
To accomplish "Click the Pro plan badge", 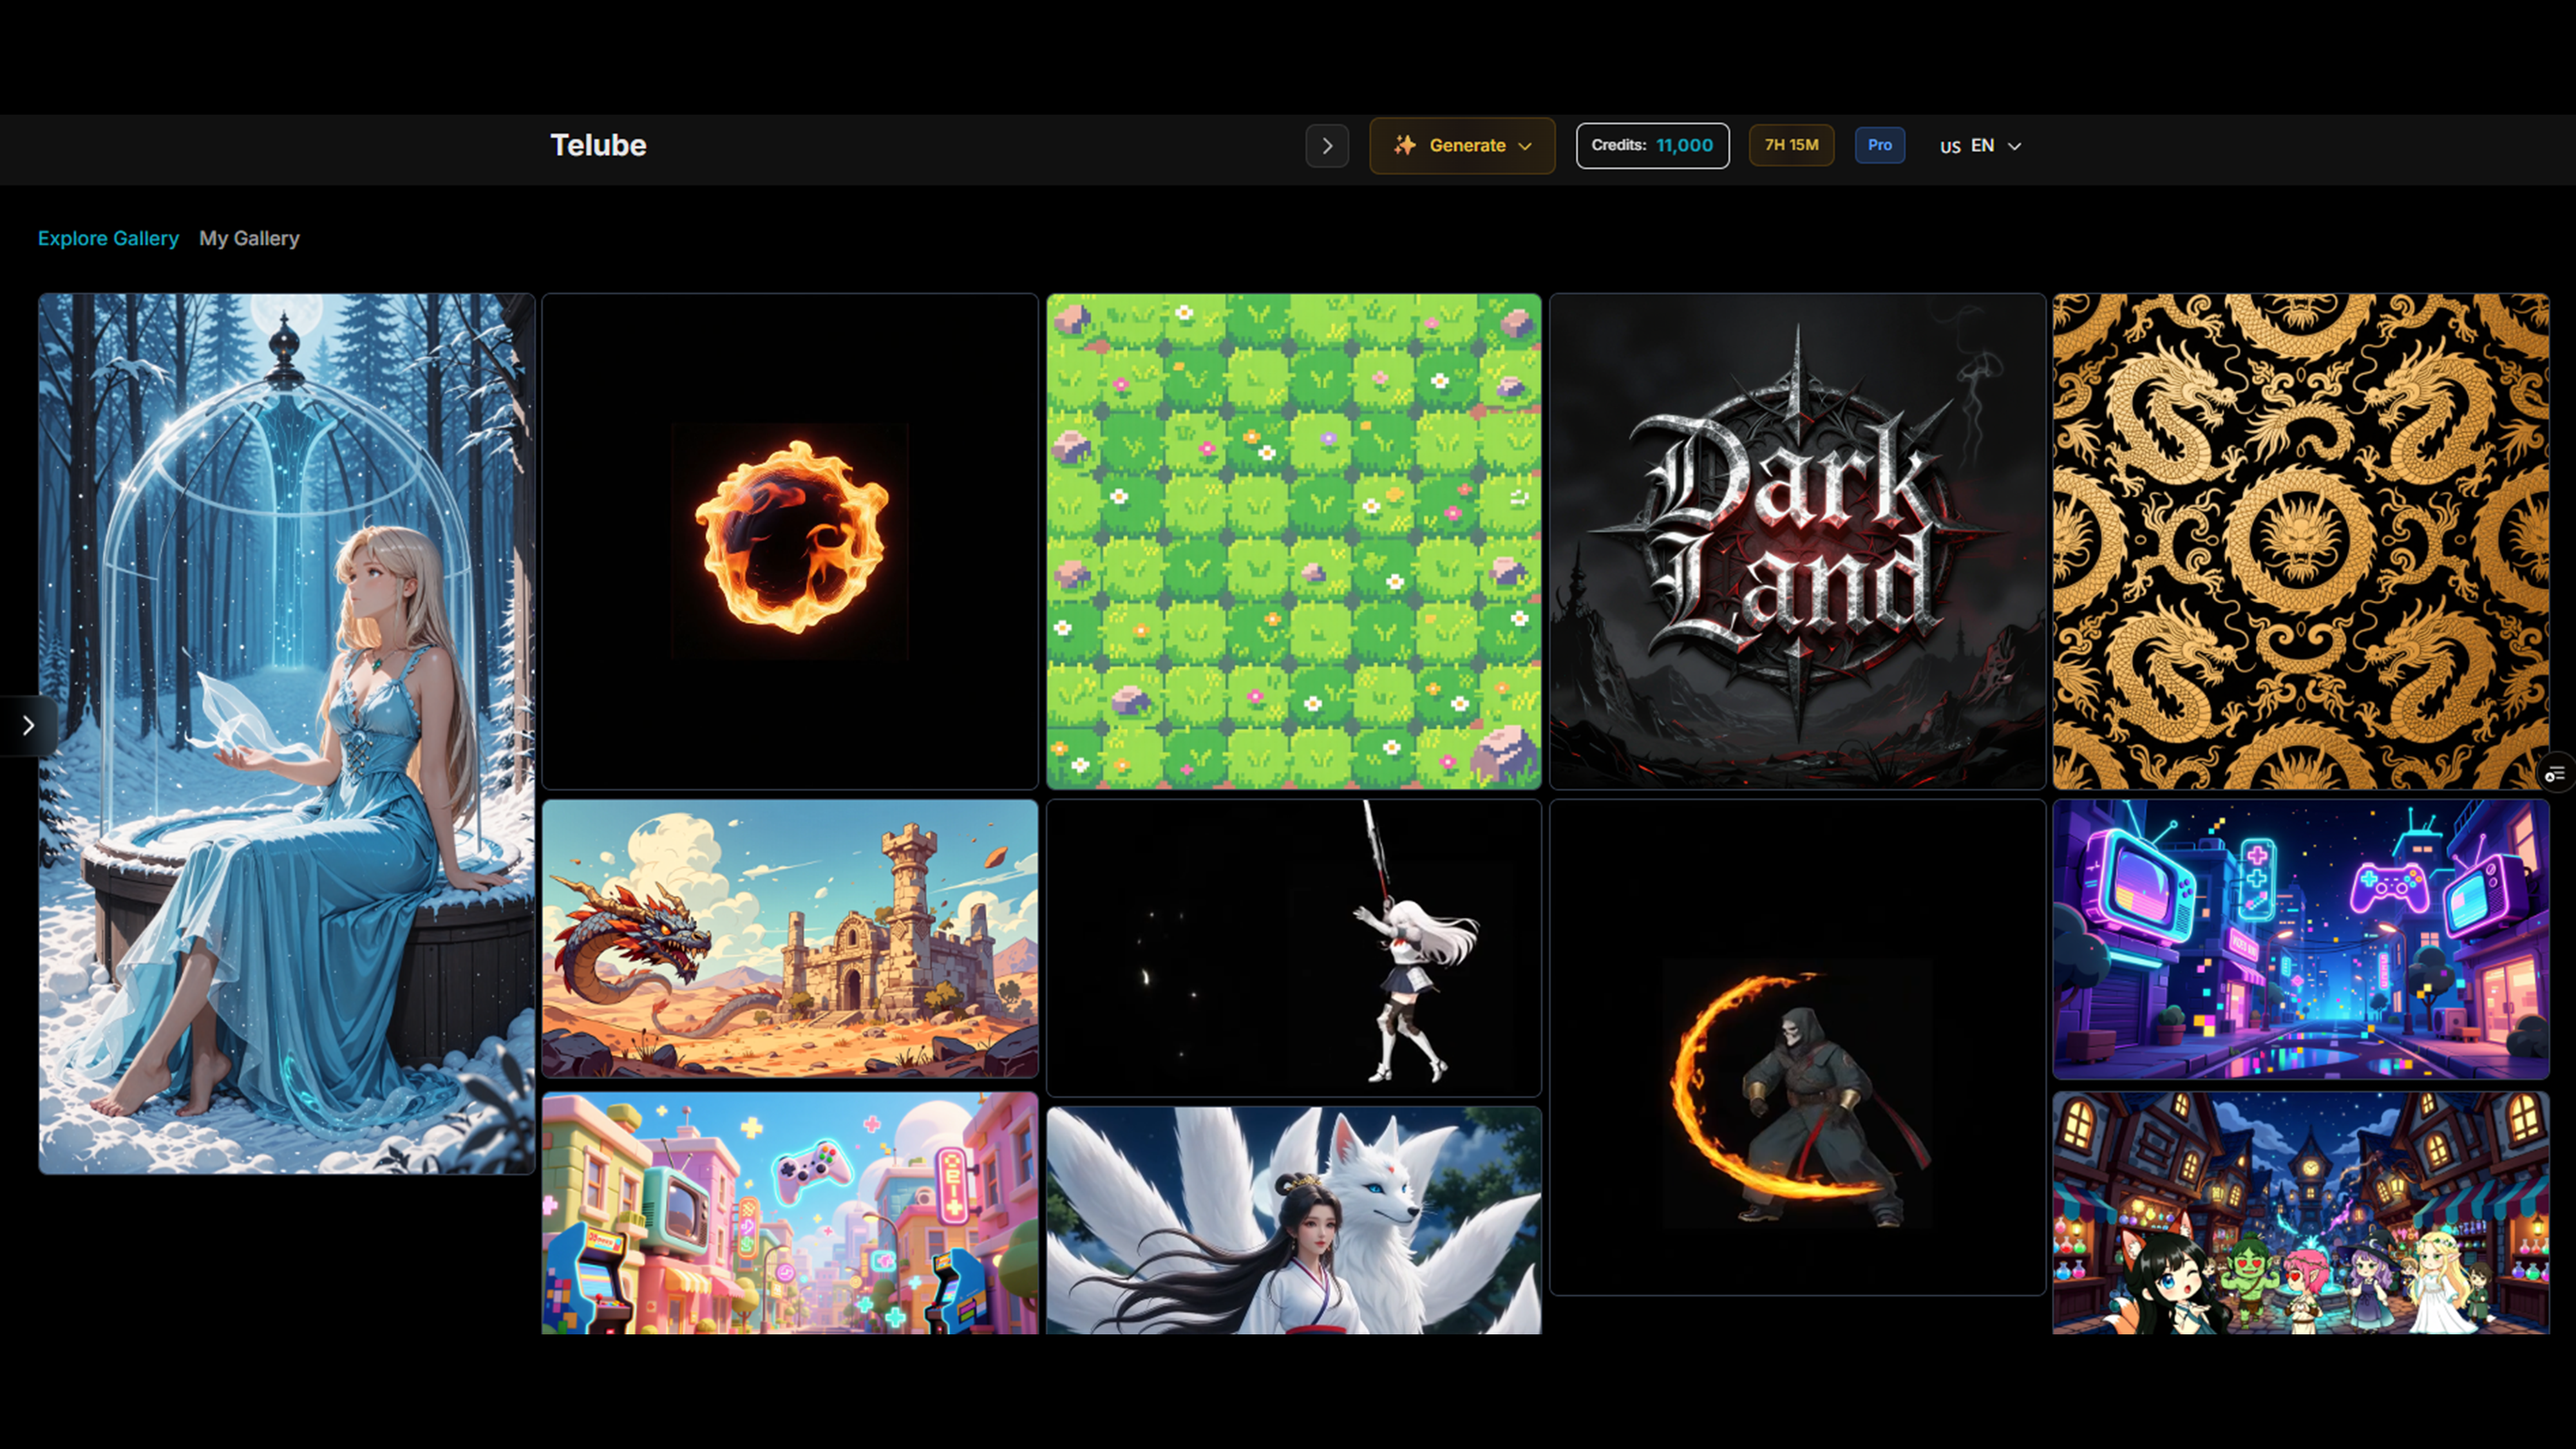I will [1879, 146].
